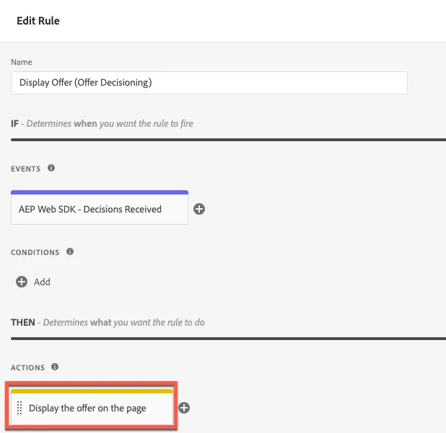446x433 pixels.
Task: Show info tooltip next to CONDITIONS
Action: (70, 251)
